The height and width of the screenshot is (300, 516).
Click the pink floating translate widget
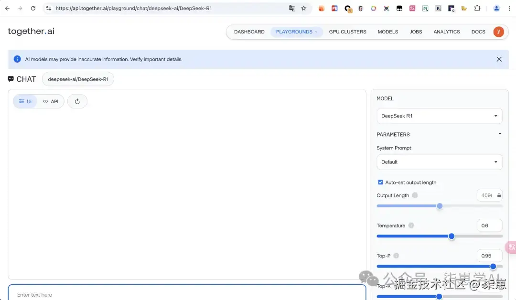tap(511, 247)
